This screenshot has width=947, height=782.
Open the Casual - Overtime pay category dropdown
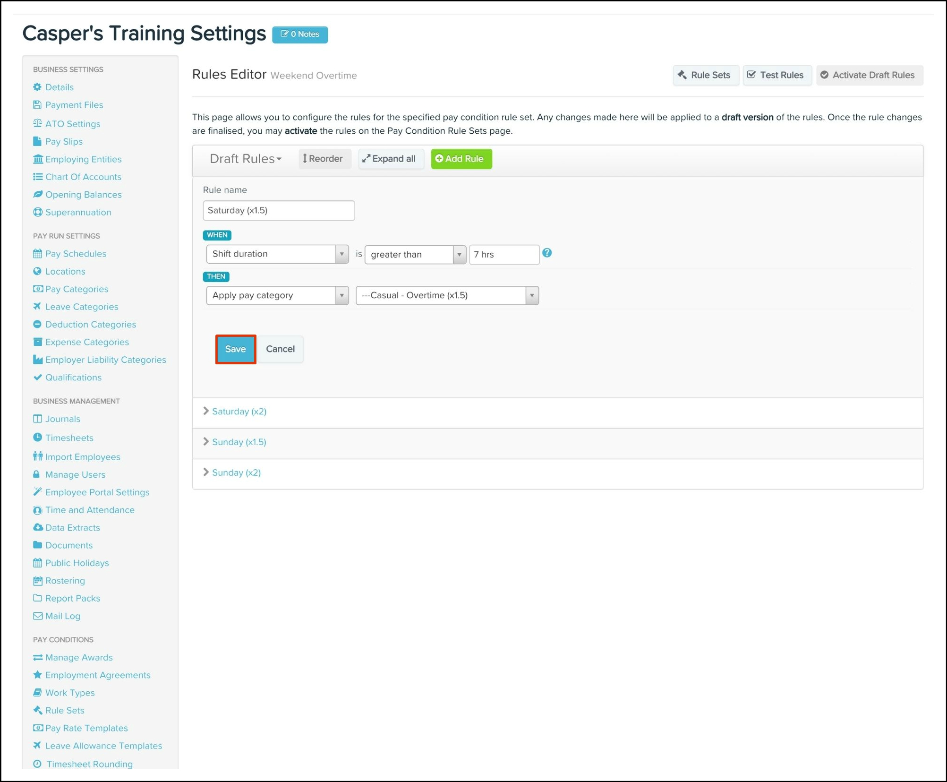pyautogui.click(x=447, y=295)
